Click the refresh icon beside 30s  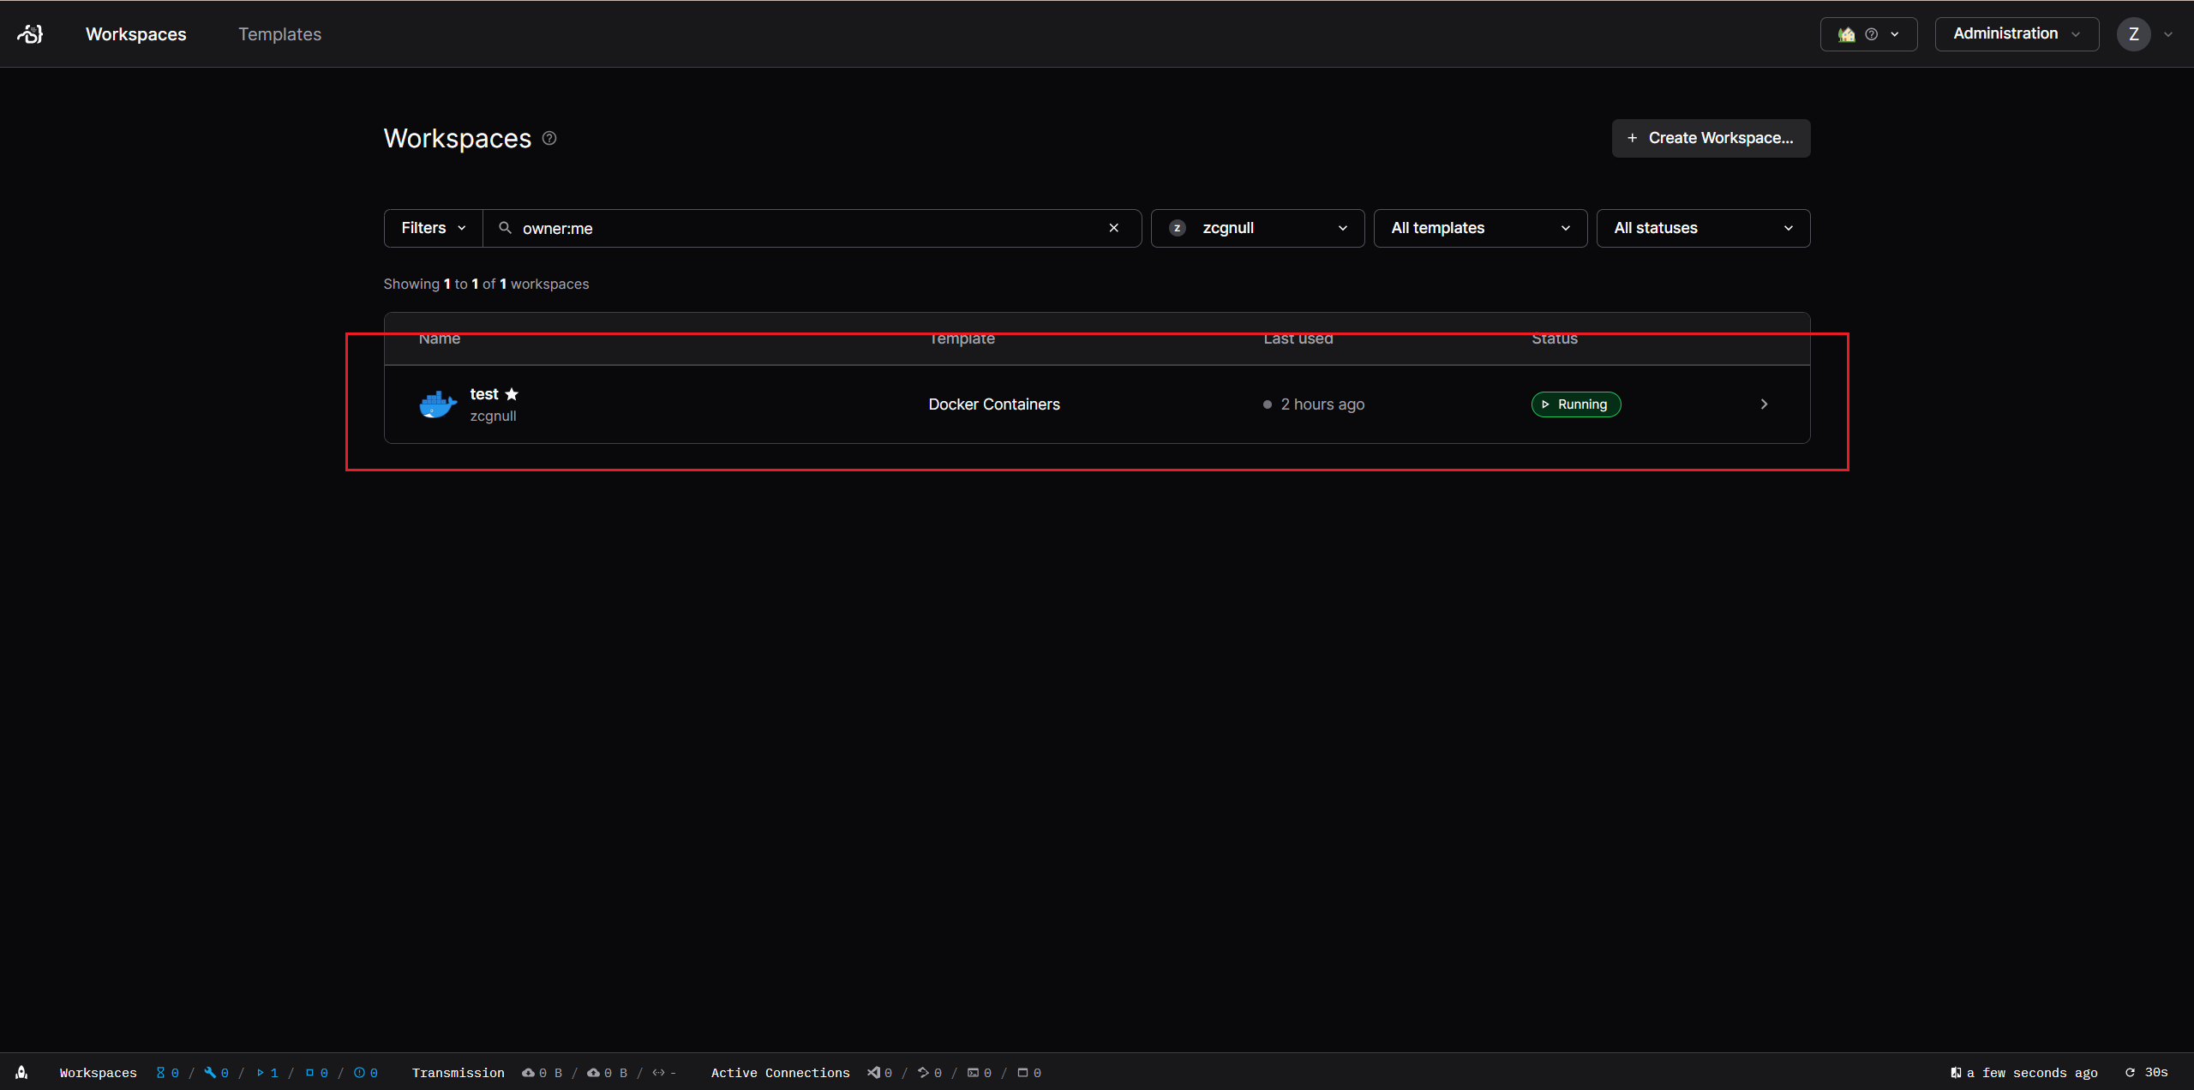pos(2130,1072)
